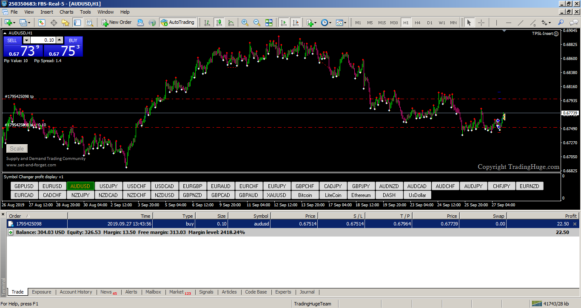Click the lot volume input field
The image size is (581, 308).
click(x=43, y=40)
